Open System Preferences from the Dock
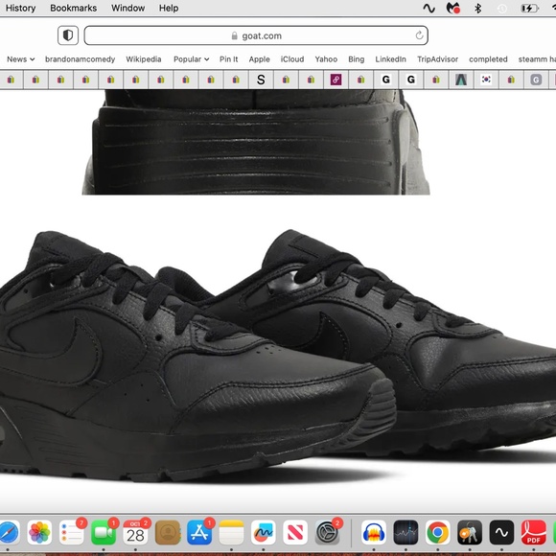556x556 pixels. click(327, 532)
